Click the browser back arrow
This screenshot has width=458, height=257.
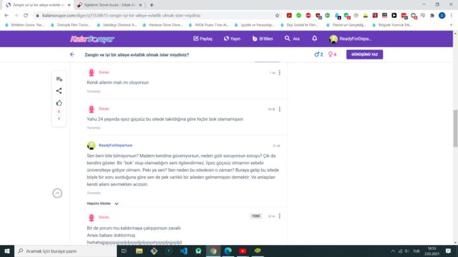(x=7, y=15)
